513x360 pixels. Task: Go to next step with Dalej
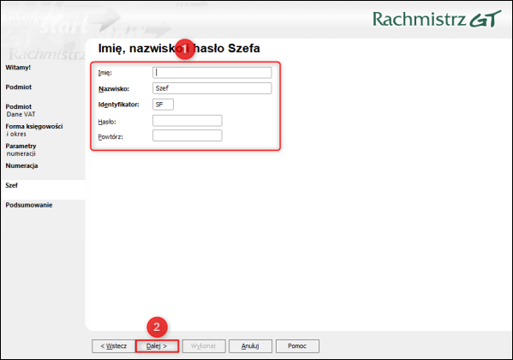[x=157, y=346]
